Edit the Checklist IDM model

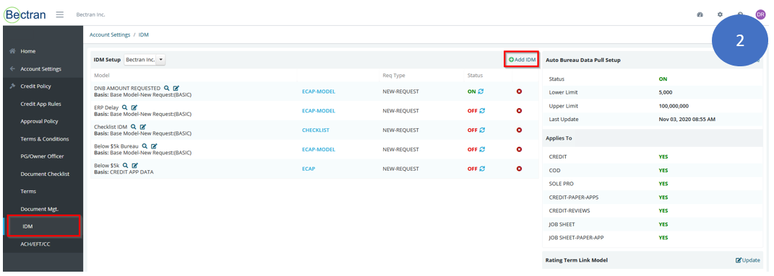pyautogui.click(x=142, y=127)
